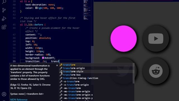
Task: Click the wrench icon beside '-ms-transform-origin-x'
Action: tap(61, 95)
